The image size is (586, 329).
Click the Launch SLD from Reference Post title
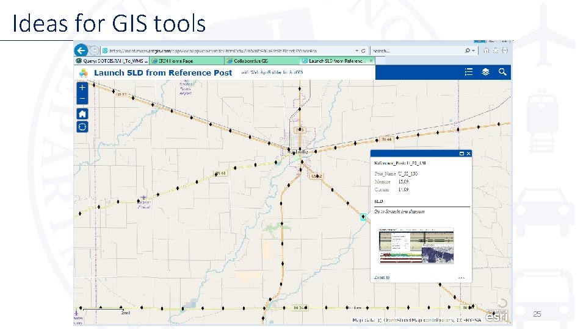(x=163, y=73)
